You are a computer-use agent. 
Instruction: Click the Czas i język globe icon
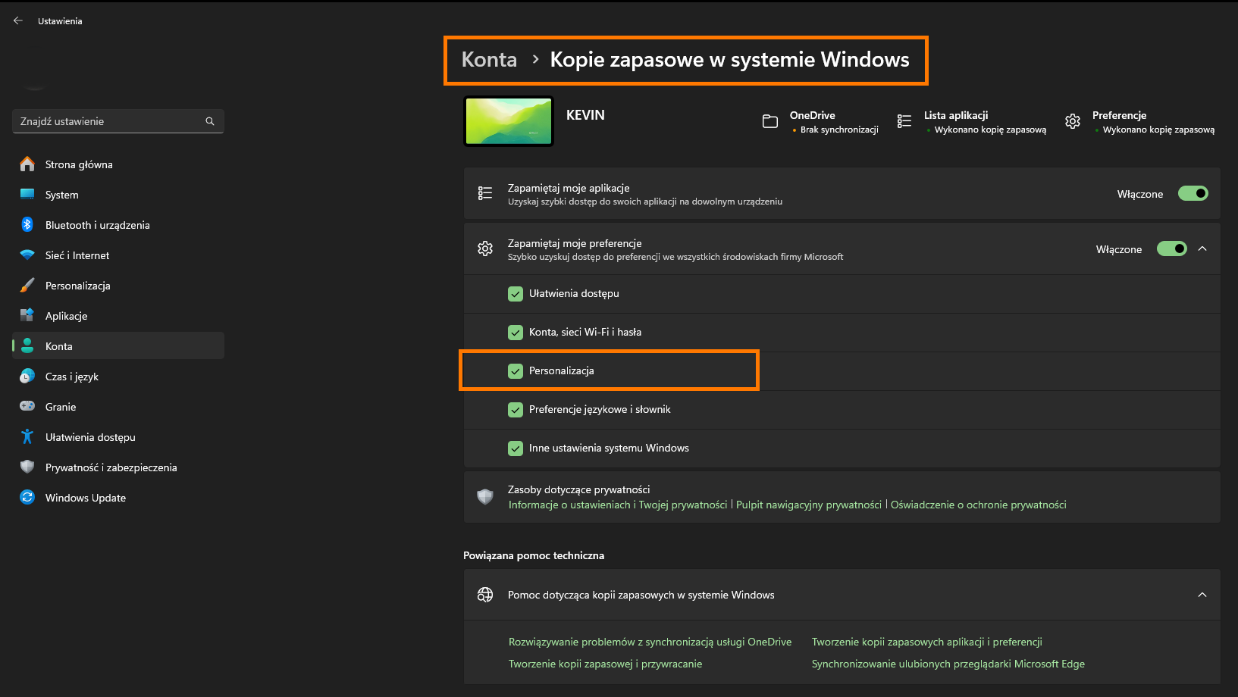pos(27,376)
